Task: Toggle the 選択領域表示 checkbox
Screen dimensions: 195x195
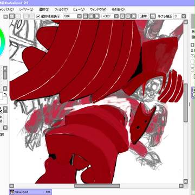Action: coord(38,16)
